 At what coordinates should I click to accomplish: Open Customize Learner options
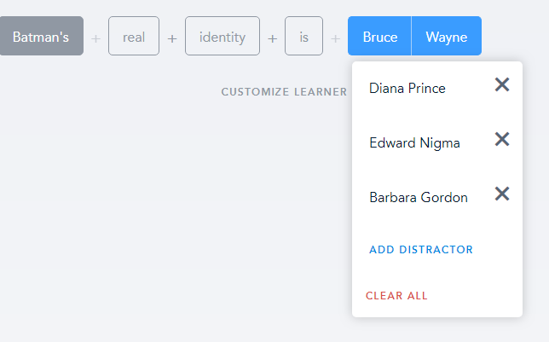pyautogui.click(x=284, y=91)
